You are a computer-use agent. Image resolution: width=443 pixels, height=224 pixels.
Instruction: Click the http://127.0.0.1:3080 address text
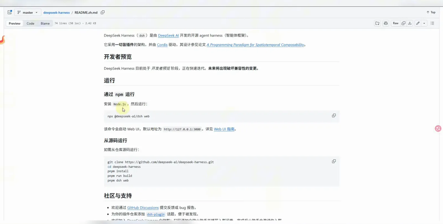pos(182,129)
